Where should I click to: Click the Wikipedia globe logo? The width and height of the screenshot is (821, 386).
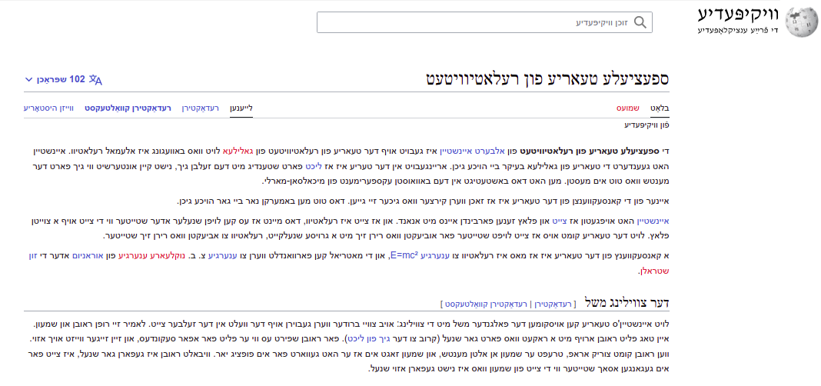tap(800, 22)
